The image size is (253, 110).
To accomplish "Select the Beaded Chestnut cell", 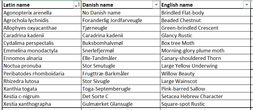I will point(205,20).
